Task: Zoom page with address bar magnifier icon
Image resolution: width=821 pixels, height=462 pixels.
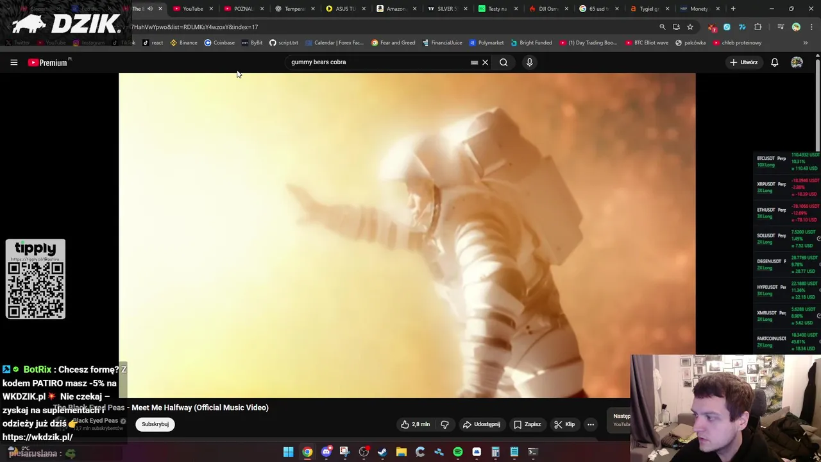Action: click(663, 27)
